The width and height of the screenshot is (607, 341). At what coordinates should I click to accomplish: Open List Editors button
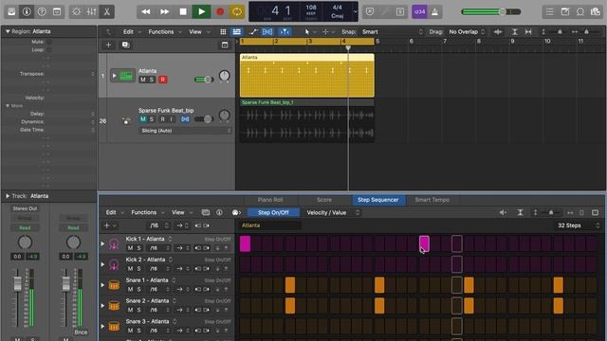point(550,11)
